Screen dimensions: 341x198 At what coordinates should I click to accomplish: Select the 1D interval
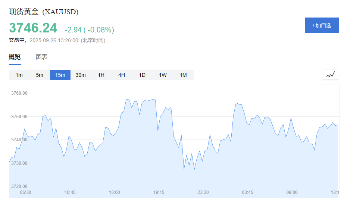[x=142, y=75]
